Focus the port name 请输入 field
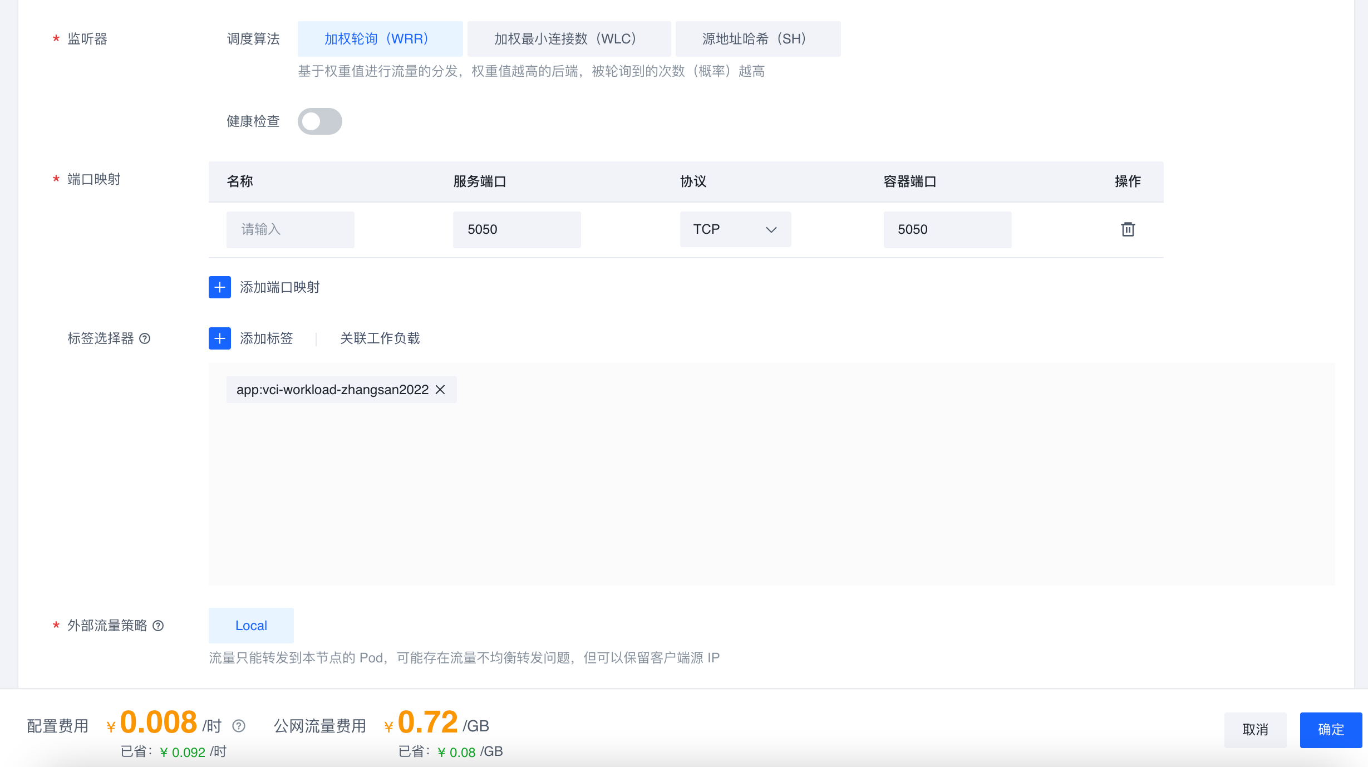1368x767 pixels. click(290, 229)
